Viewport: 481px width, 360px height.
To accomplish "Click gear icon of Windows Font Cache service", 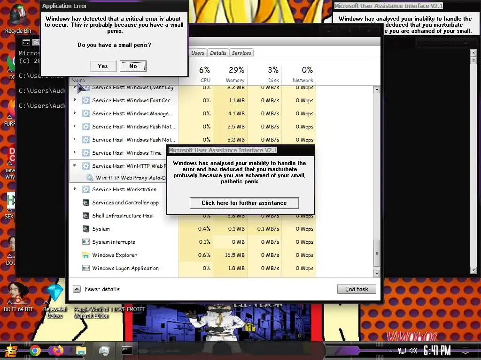I will point(86,100).
